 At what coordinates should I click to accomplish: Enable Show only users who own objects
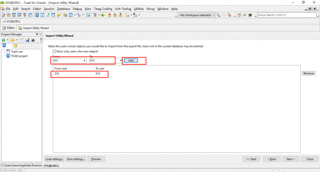[x=54, y=51]
